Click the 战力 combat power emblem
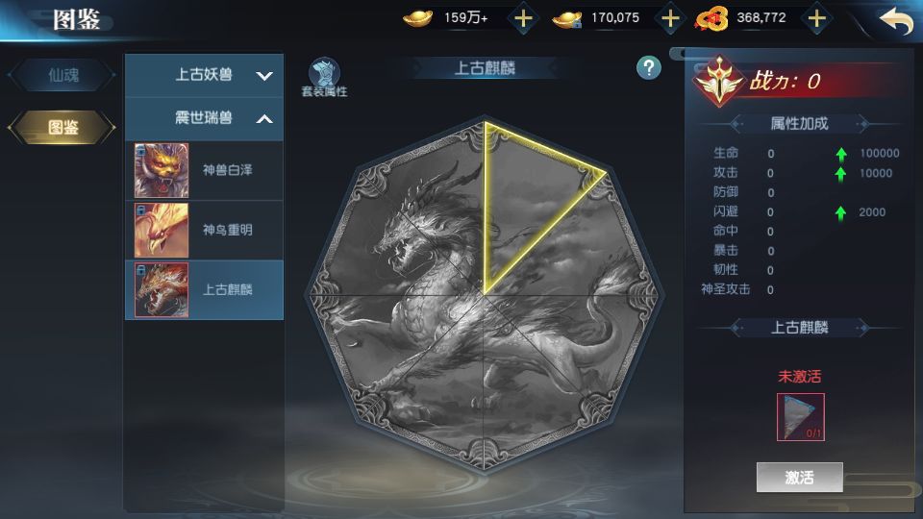The height and width of the screenshot is (519, 923). pos(719,81)
